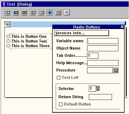Select the OK button tool
129x114 pixels.
pyautogui.click(x=24, y=13)
